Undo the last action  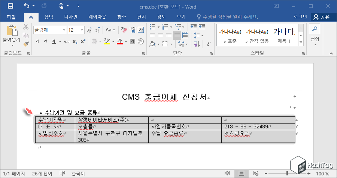pyautogui.click(x=27, y=6)
